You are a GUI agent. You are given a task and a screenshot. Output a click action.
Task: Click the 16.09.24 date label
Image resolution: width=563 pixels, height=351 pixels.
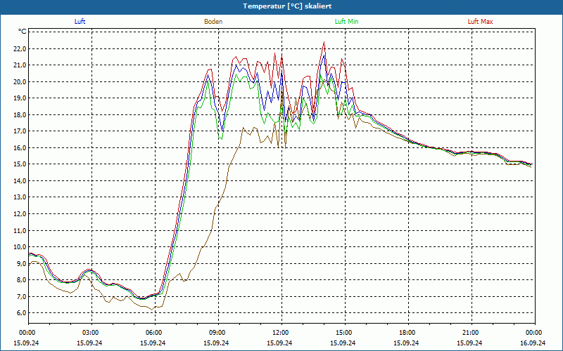(533, 343)
